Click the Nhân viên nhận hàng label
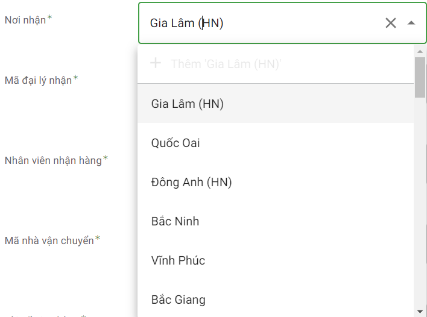 click(53, 160)
